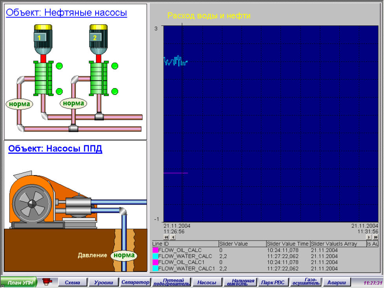Open the План УПН screen
Screen dimensions: 384x288
point(19,283)
